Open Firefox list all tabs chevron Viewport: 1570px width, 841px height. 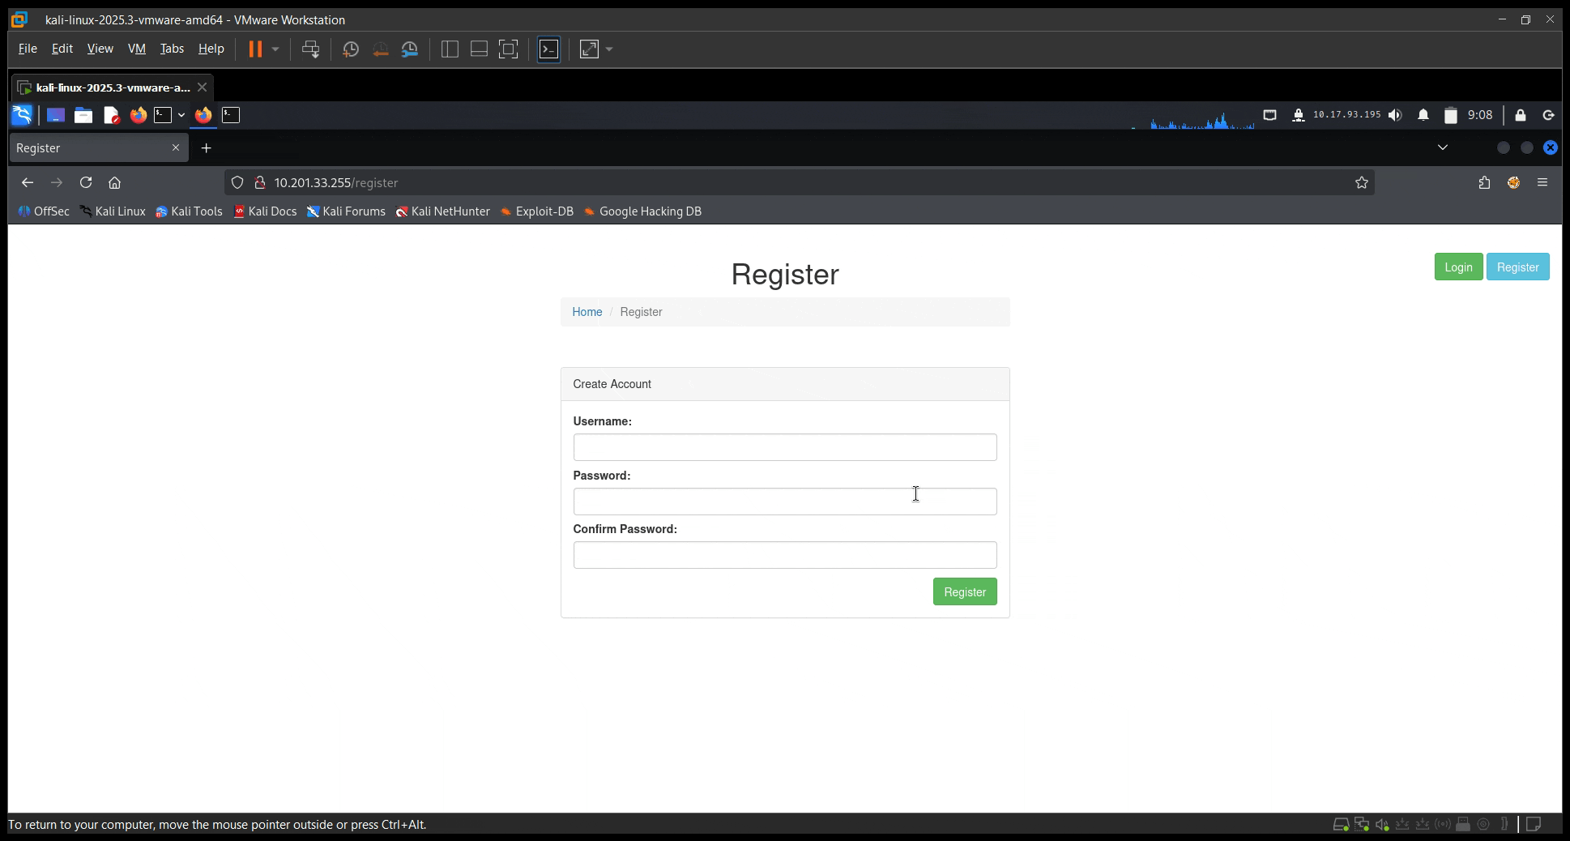click(x=1443, y=147)
